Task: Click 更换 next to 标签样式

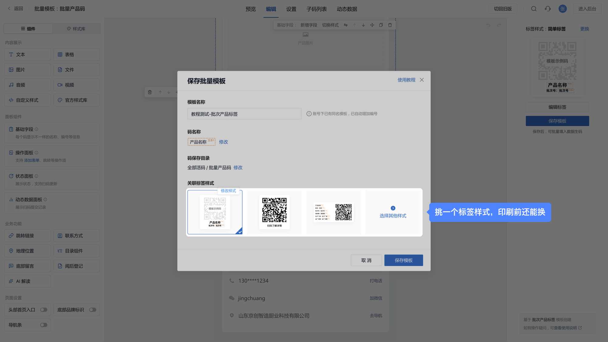Action: [x=585, y=29]
